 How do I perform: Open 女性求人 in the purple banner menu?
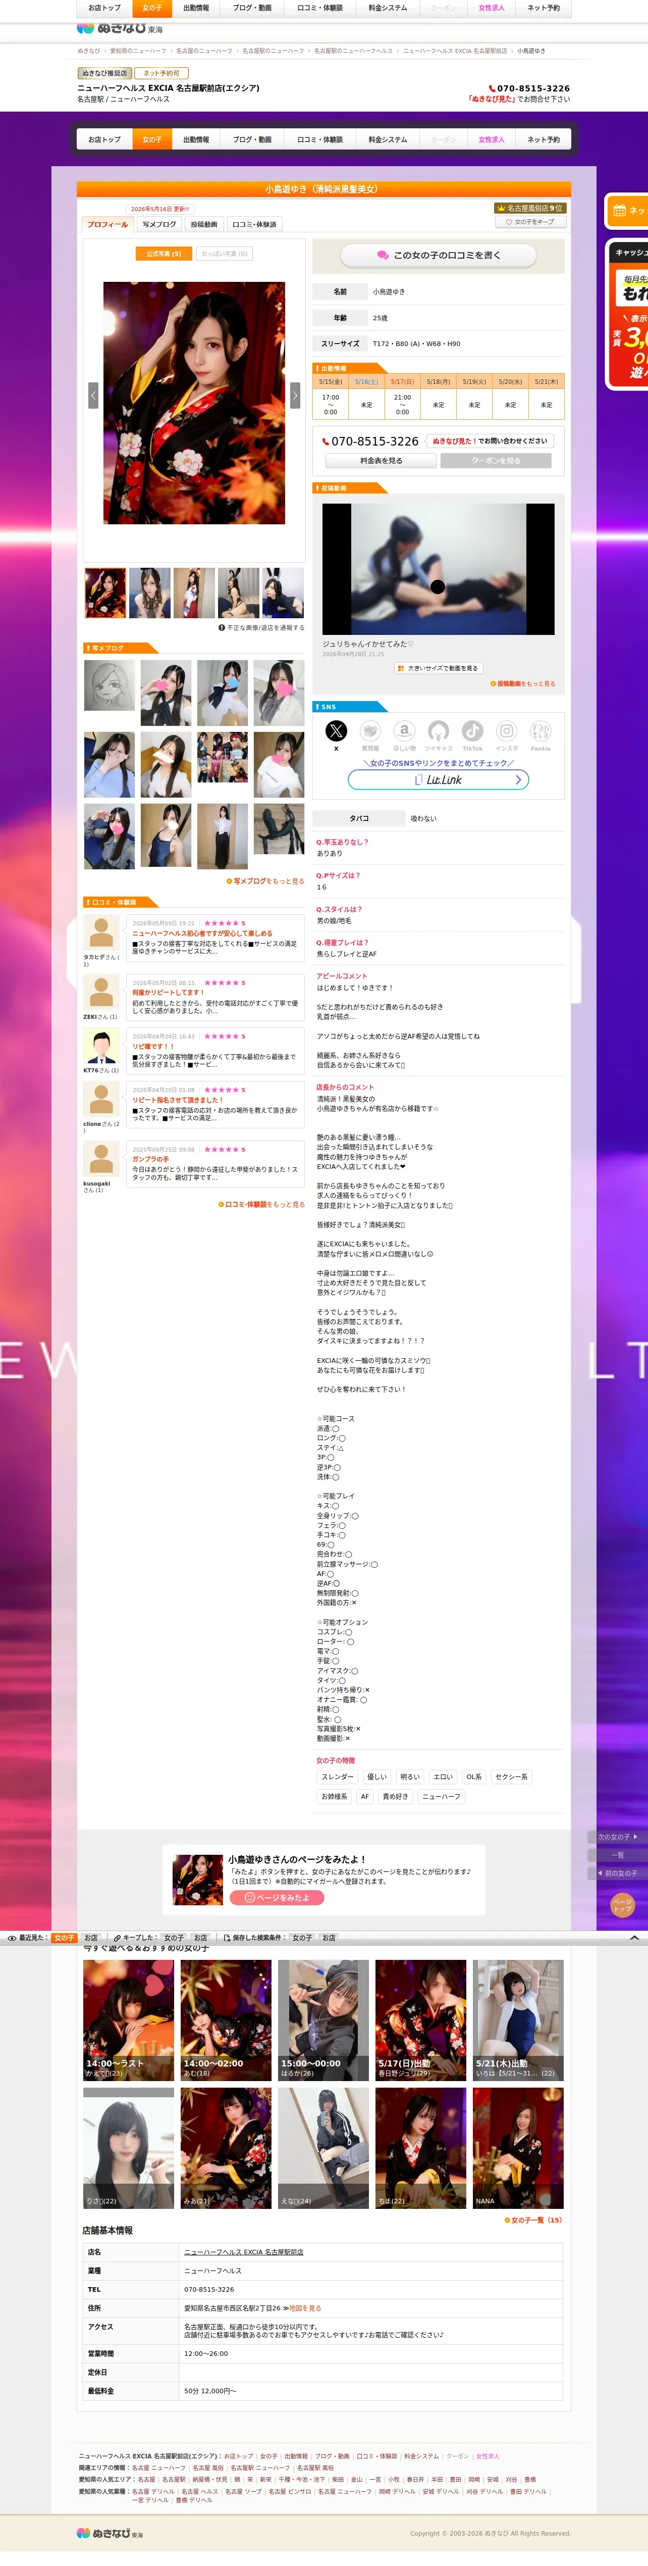coord(492,139)
